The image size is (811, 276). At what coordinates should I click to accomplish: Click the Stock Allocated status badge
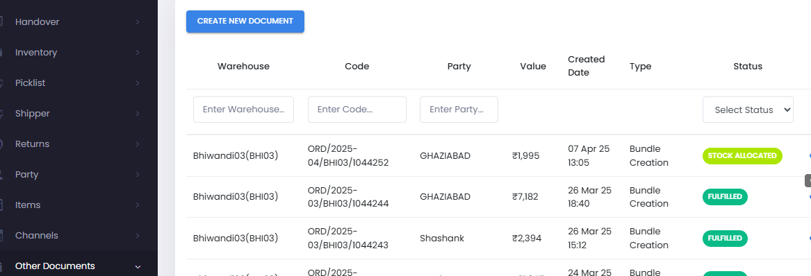point(742,156)
